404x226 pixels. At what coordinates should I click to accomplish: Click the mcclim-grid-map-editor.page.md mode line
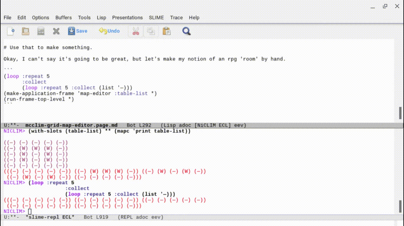pyautogui.click(x=71, y=125)
